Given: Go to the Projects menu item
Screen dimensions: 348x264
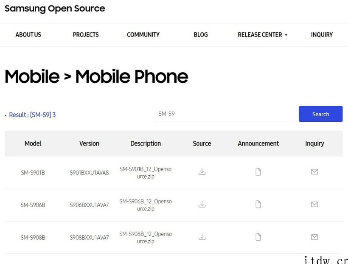Looking at the screenshot, I should click(86, 35).
